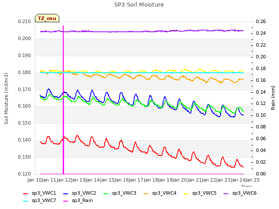Click the TZ_osu label badge
This screenshot has height=209, width=279.
[47, 18]
